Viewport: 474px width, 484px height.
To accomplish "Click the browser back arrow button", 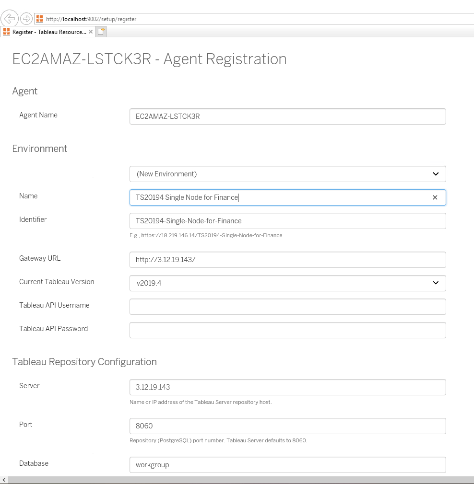I will [10, 19].
